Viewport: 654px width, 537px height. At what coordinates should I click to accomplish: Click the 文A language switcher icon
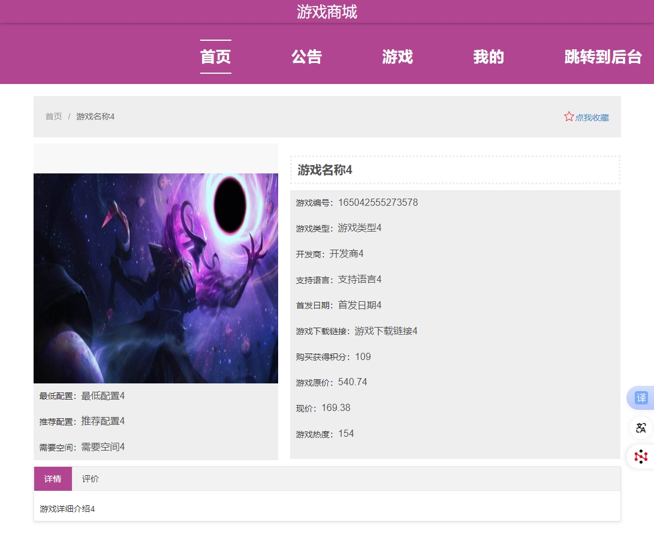640,428
